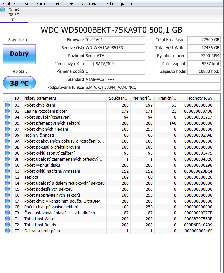Viewport: 224px width, 273px height.
Task: Open the Funkce menu
Action: 43,3
